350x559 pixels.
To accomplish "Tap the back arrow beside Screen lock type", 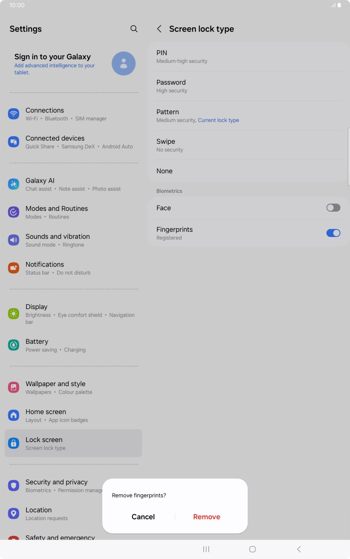I will point(159,29).
